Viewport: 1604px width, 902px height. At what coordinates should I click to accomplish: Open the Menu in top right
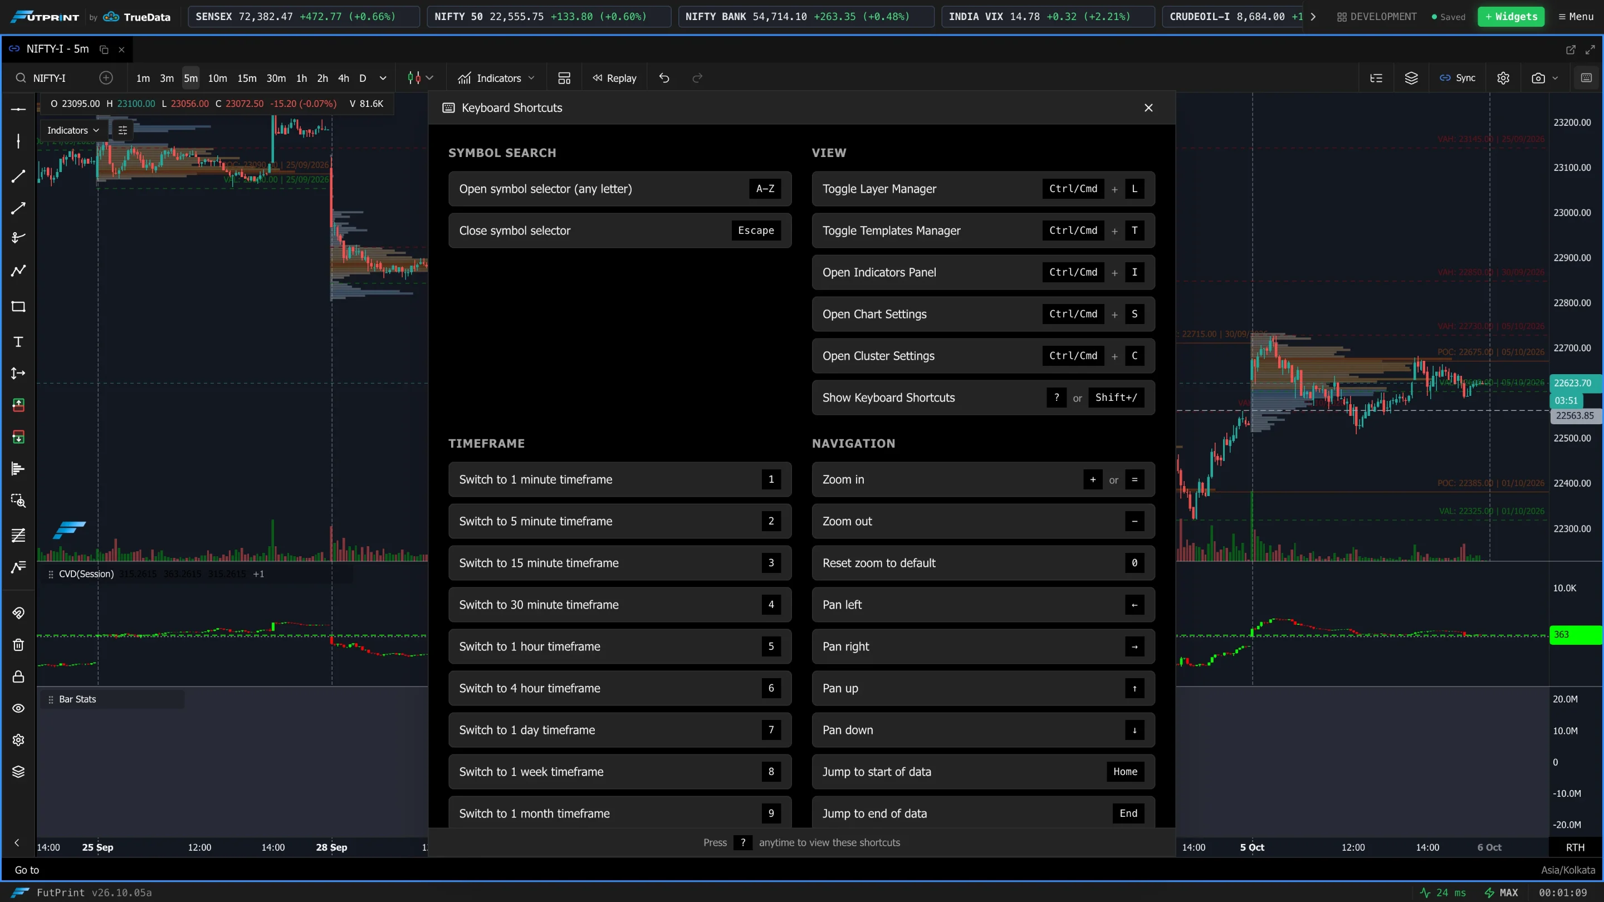pyautogui.click(x=1576, y=16)
